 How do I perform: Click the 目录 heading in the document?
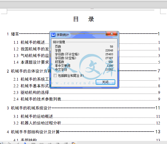pyautogui.click(x=84, y=19)
